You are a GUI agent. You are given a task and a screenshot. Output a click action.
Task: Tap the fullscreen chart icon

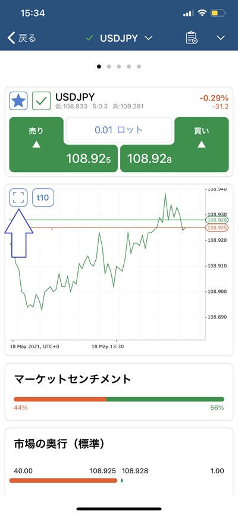coord(18,198)
